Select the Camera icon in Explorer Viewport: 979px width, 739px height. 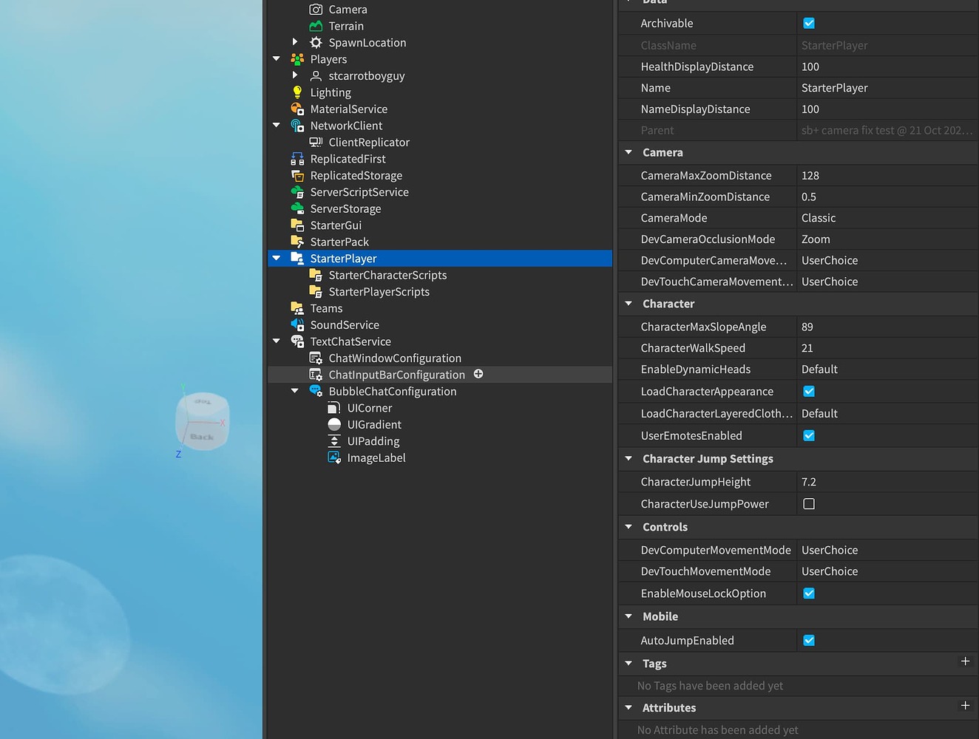[x=316, y=9]
